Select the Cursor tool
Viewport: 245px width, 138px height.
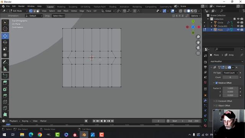click(x=5, y=29)
